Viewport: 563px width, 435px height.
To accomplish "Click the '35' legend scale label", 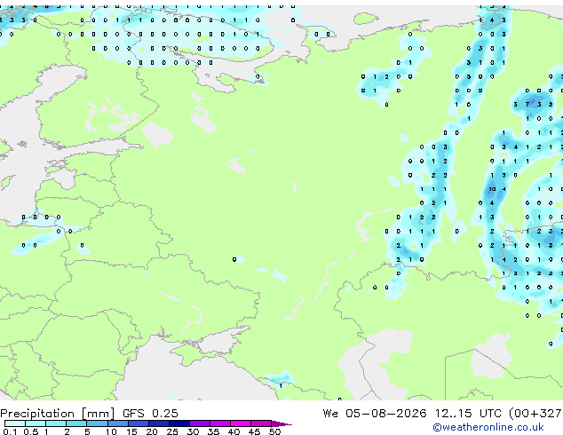I will tap(213, 431).
